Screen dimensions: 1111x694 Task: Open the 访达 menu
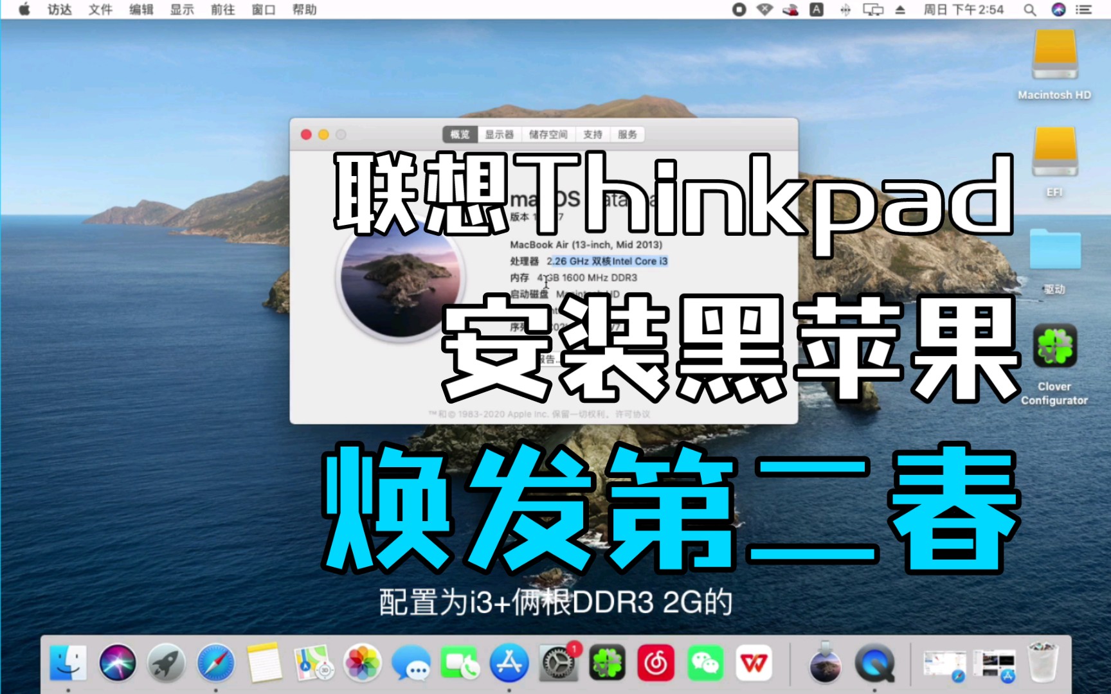60,10
